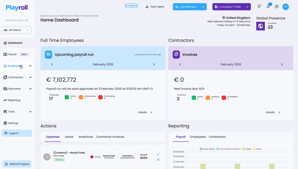Toggle Commission & Bonus chart legend
This screenshot has height=169, width=298.
228,149
